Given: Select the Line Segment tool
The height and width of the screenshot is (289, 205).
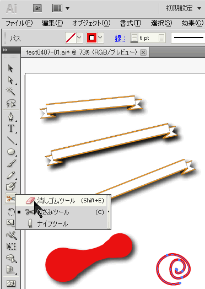Looking at the screenshot, I should [x=11, y=141].
